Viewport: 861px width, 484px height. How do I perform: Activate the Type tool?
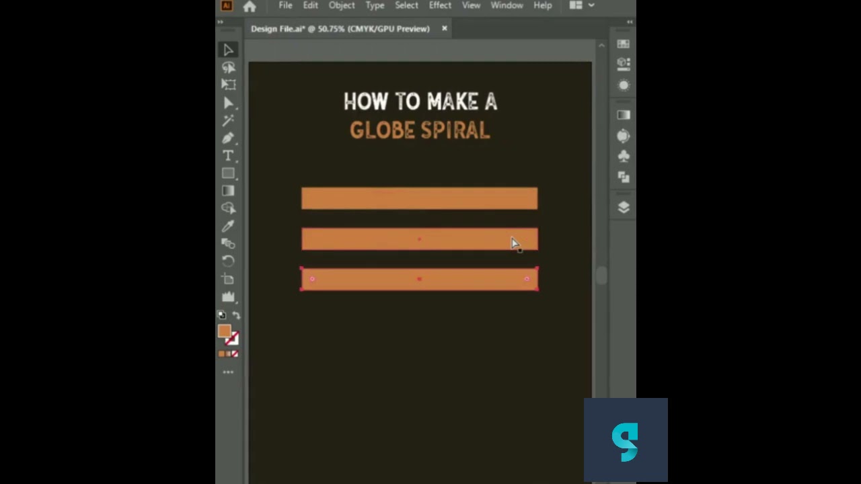(228, 155)
